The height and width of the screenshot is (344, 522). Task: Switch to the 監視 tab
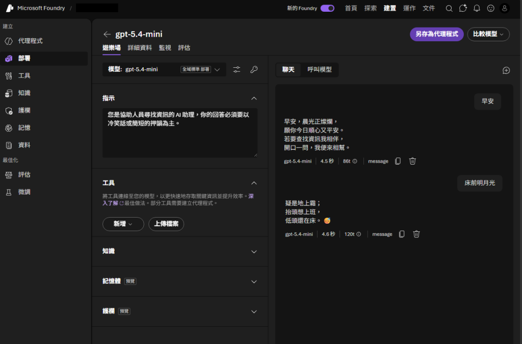(165, 48)
